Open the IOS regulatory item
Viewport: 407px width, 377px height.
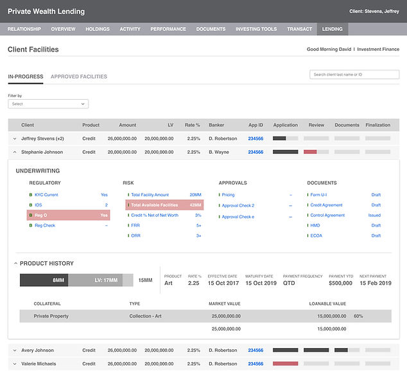(39, 205)
